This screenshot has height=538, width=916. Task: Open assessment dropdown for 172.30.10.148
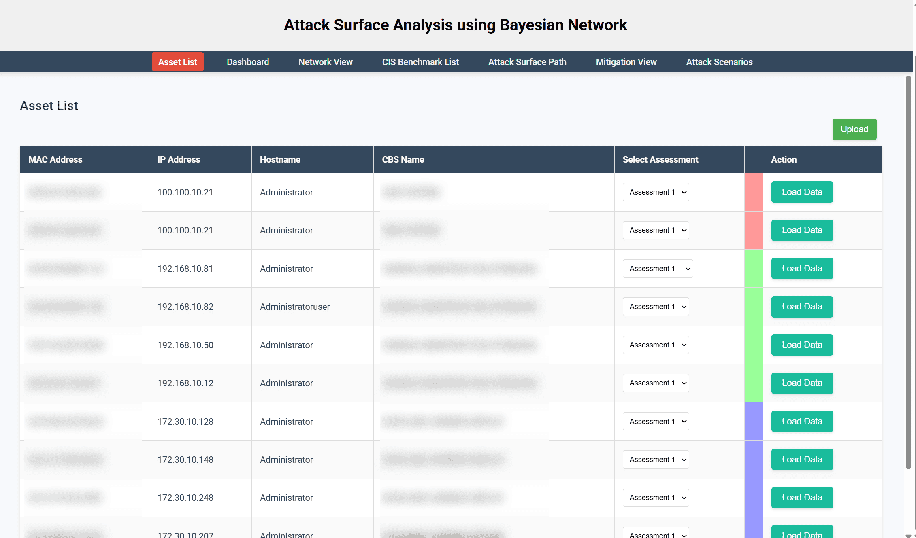pyautogui.click(x=655, y=460)
